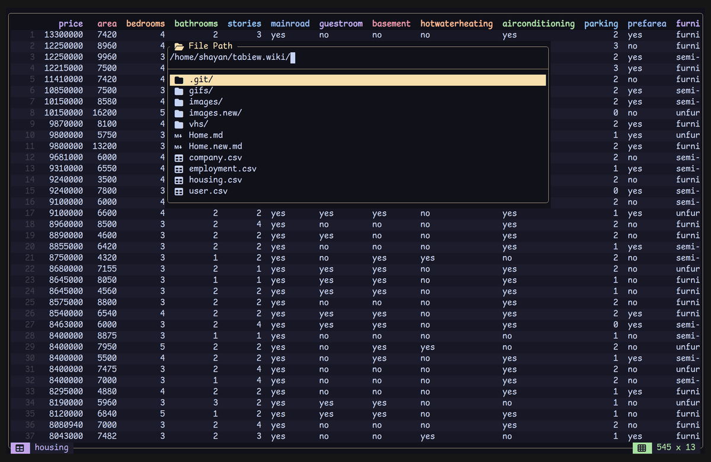
Task: Click the markdown icon beside Home.new.md
Action: tap(178, 147)
